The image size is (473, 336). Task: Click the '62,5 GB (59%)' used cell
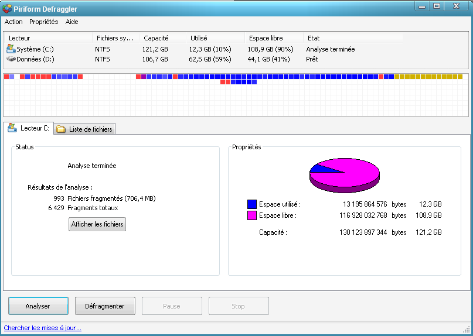[x=210, y=59]
